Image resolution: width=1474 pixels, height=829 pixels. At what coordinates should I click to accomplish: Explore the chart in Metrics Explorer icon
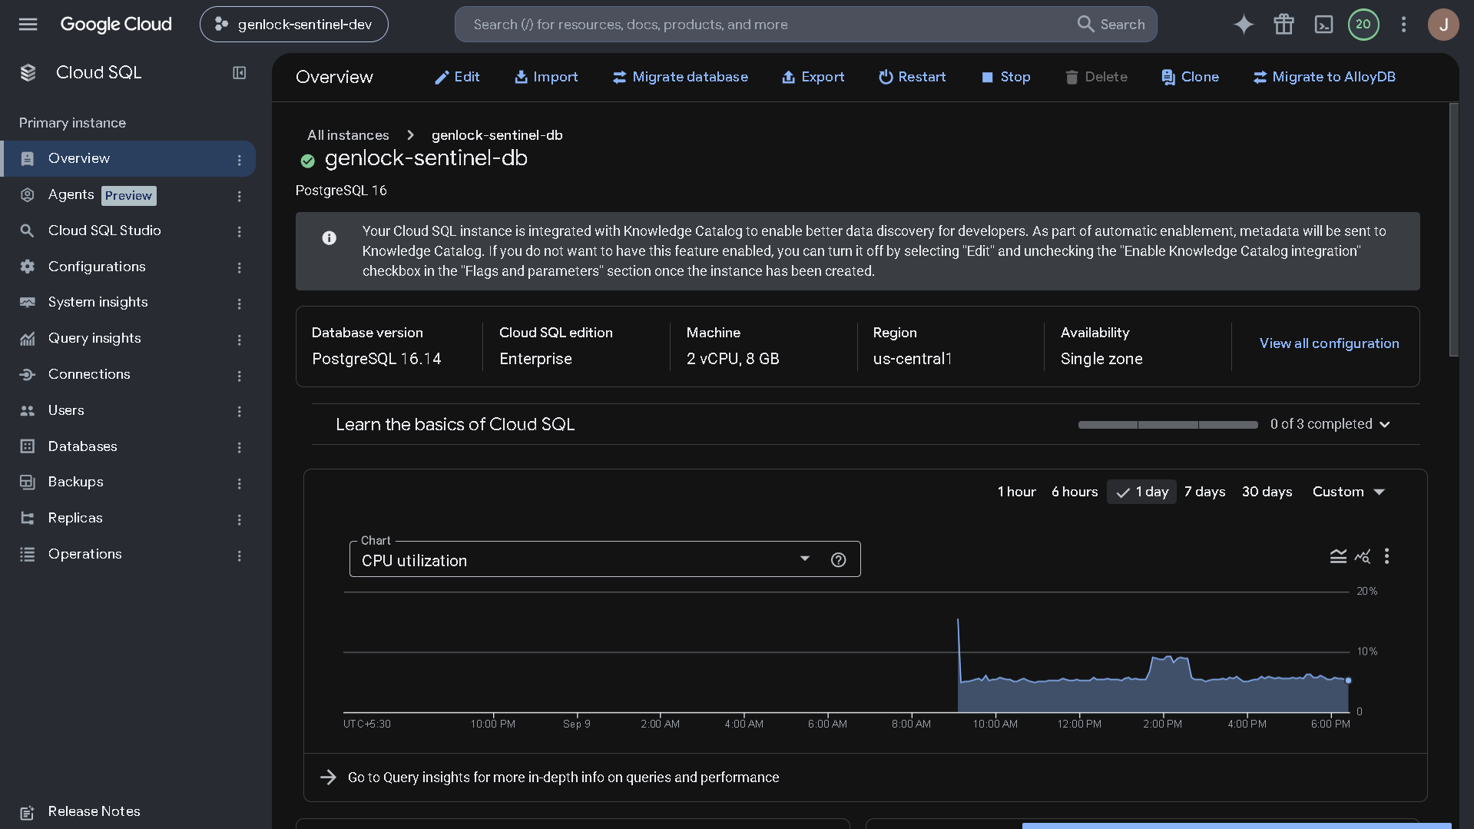1363,556
